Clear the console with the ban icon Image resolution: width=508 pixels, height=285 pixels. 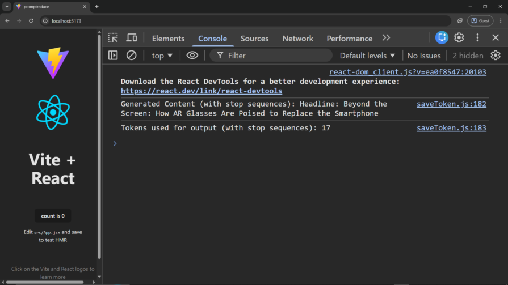[131, 56]
